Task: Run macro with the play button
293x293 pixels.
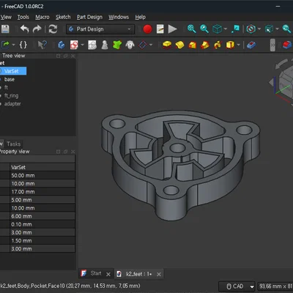Action: tap(172, 29)
